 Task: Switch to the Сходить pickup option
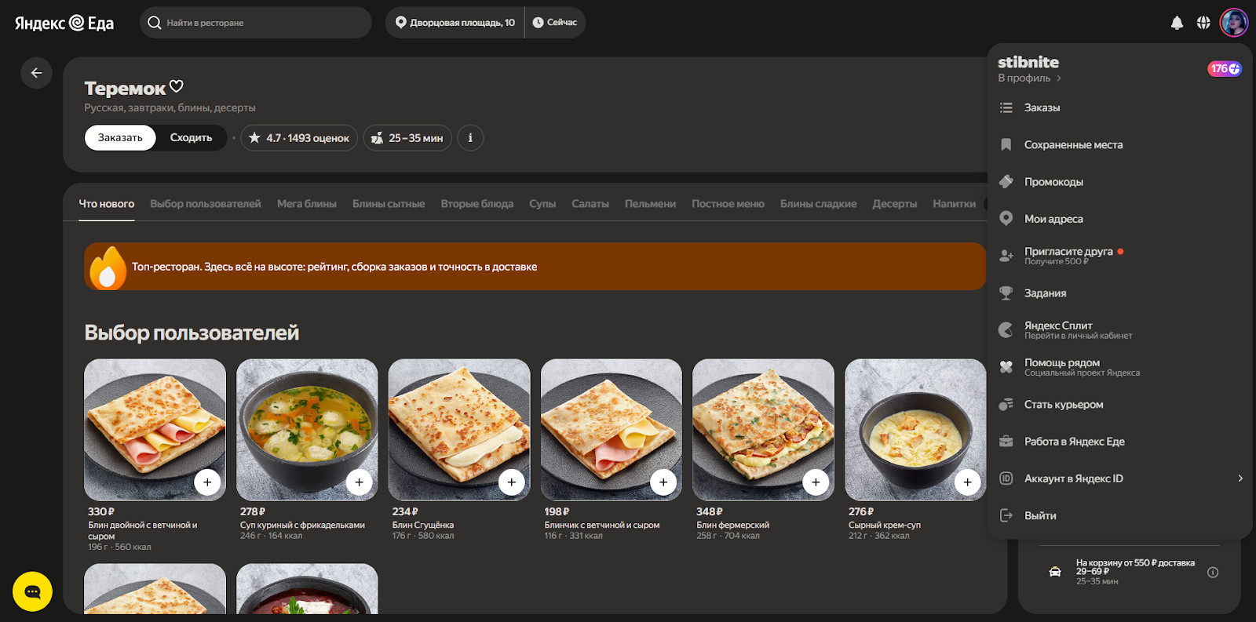click(x=191, y=138)
